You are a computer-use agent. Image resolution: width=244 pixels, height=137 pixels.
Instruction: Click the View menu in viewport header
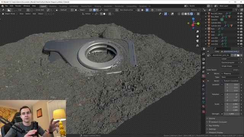pos(21,14)
